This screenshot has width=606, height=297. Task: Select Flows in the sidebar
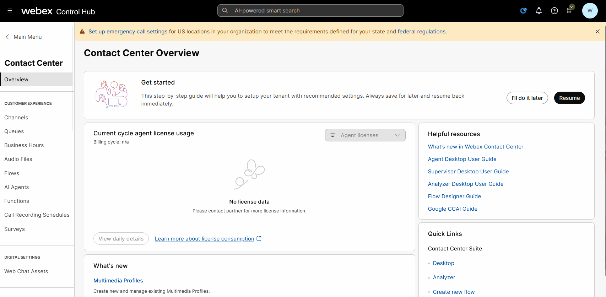coord(12,173)
